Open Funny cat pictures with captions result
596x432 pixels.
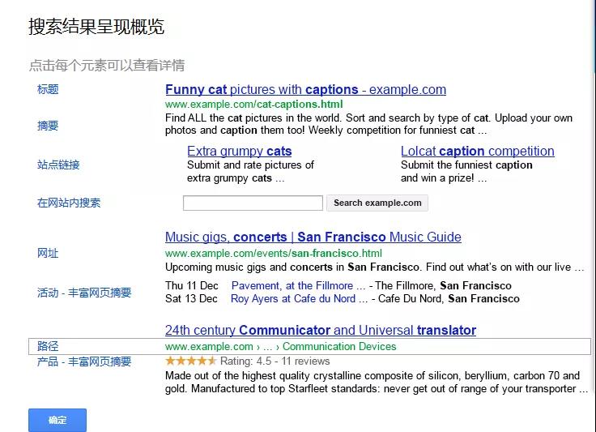point(305,90)
